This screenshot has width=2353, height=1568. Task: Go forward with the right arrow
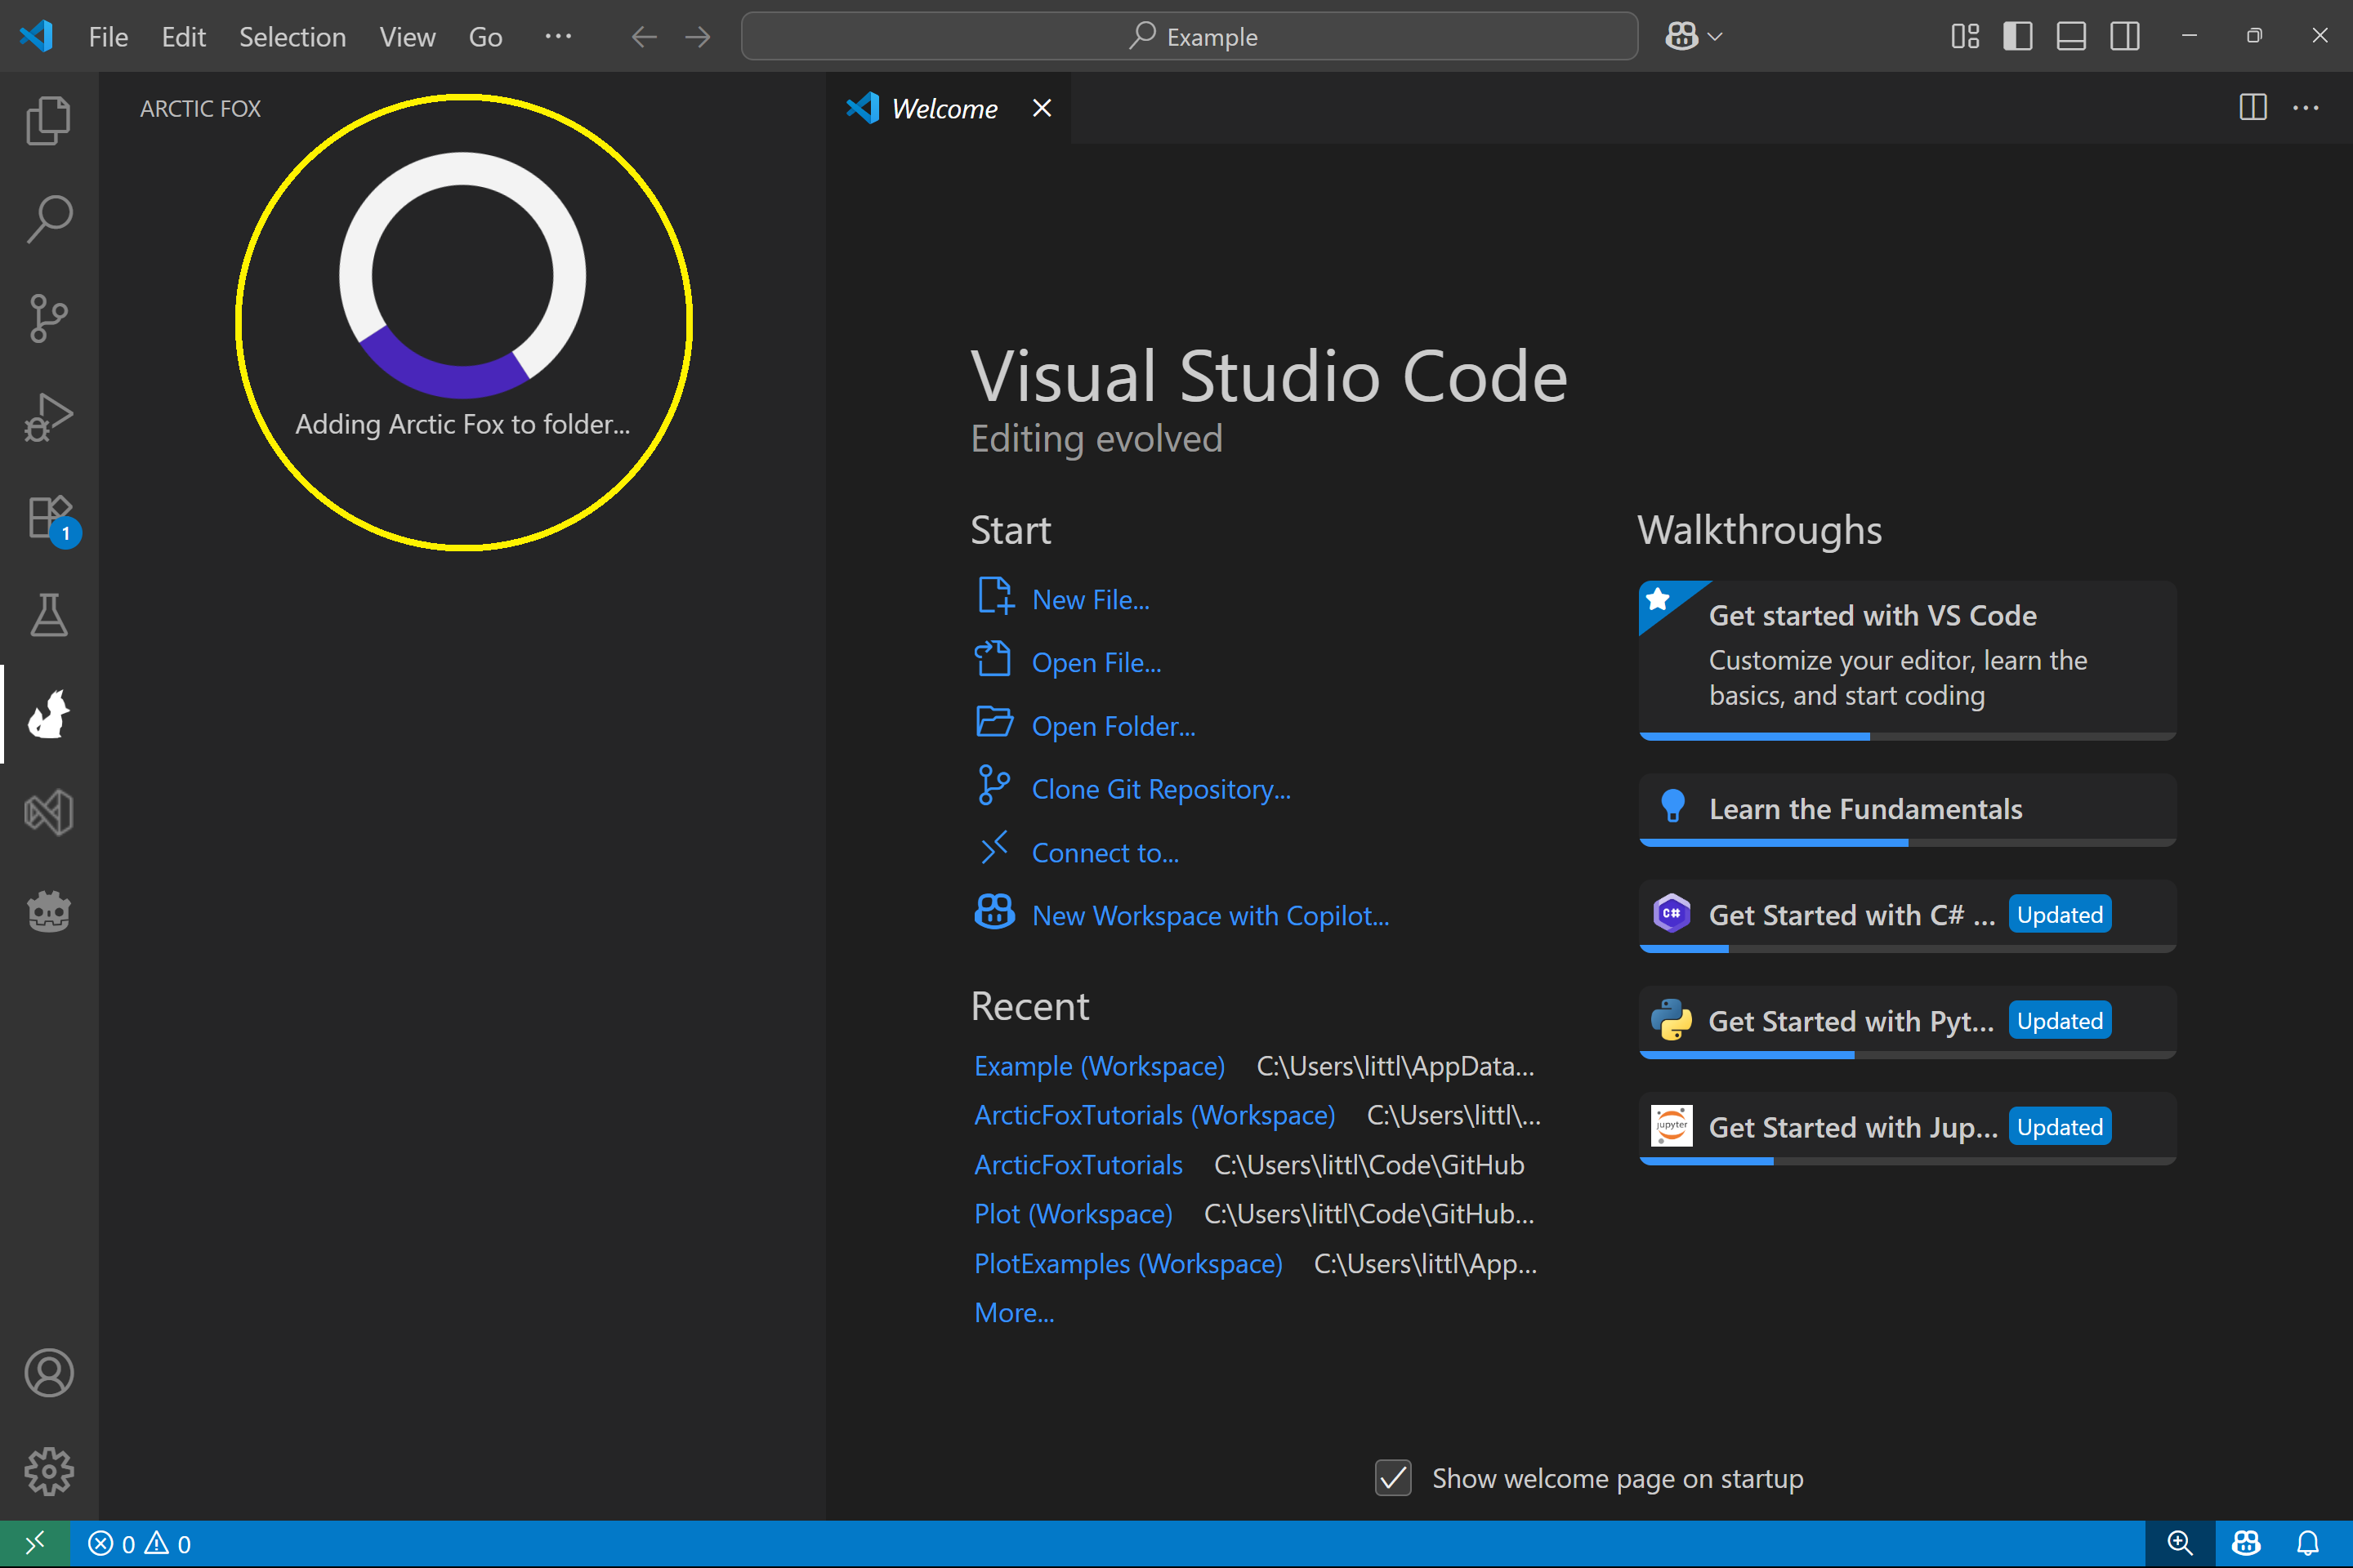click(699, 37)
